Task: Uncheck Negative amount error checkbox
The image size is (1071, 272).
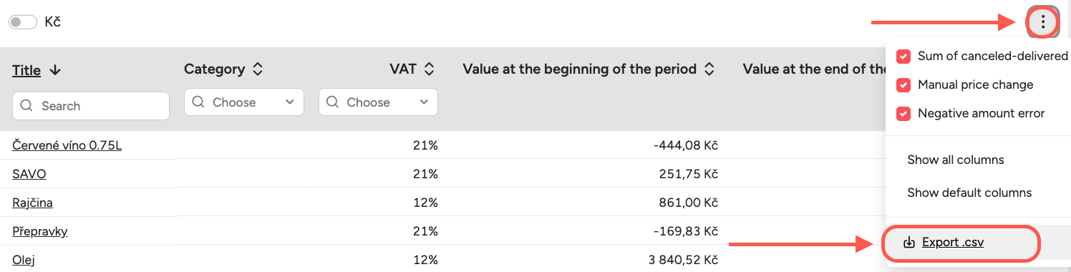Action: (903, 113)
